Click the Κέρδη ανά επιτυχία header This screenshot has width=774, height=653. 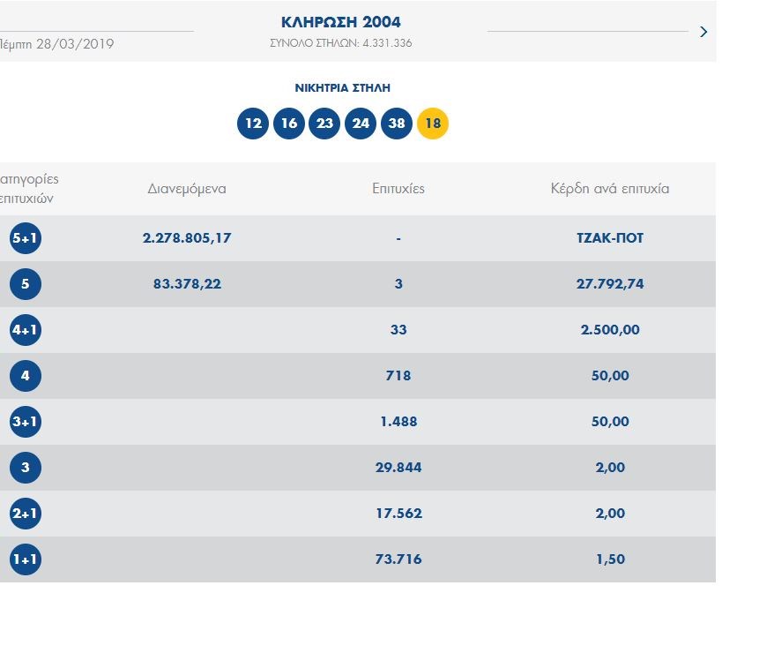point(610,189)
